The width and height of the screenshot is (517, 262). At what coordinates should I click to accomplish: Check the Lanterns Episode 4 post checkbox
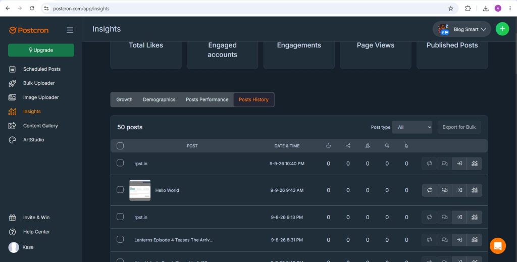[120, 239]
